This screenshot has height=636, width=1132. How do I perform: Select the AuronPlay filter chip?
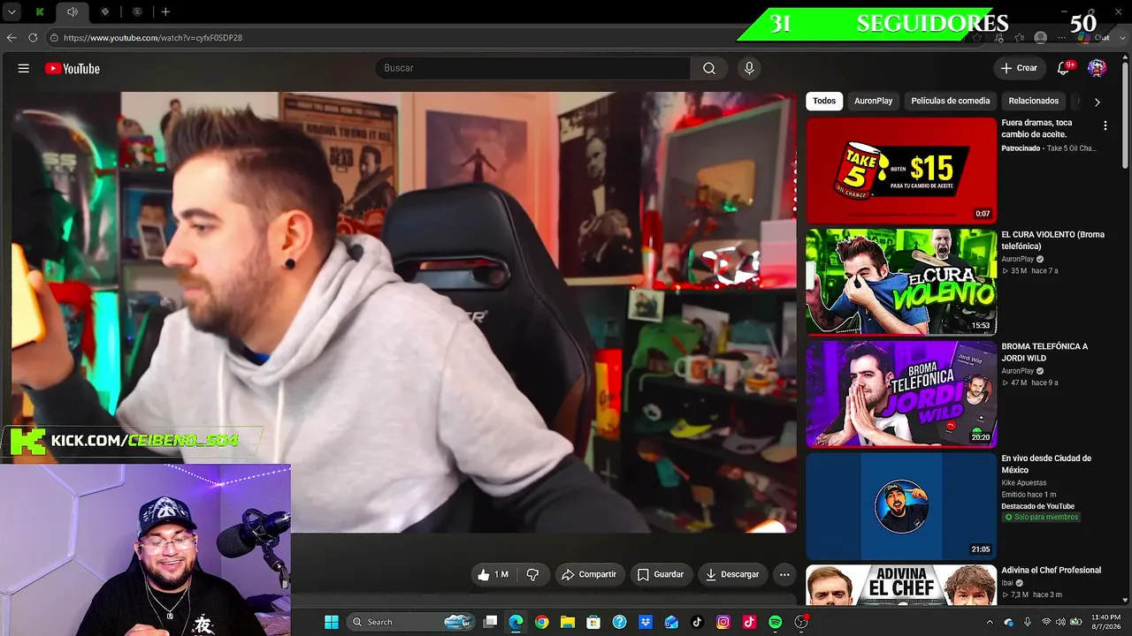click(x=874, y=101)
